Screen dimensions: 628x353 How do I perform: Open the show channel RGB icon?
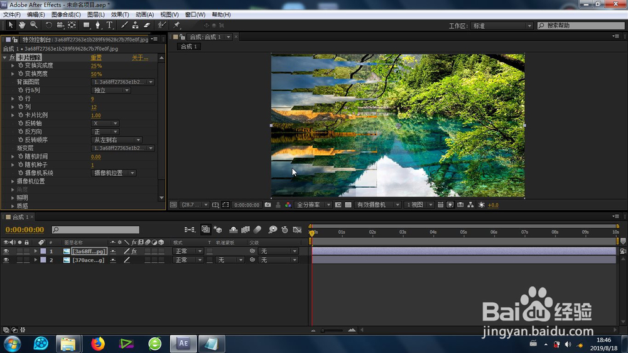288,205
